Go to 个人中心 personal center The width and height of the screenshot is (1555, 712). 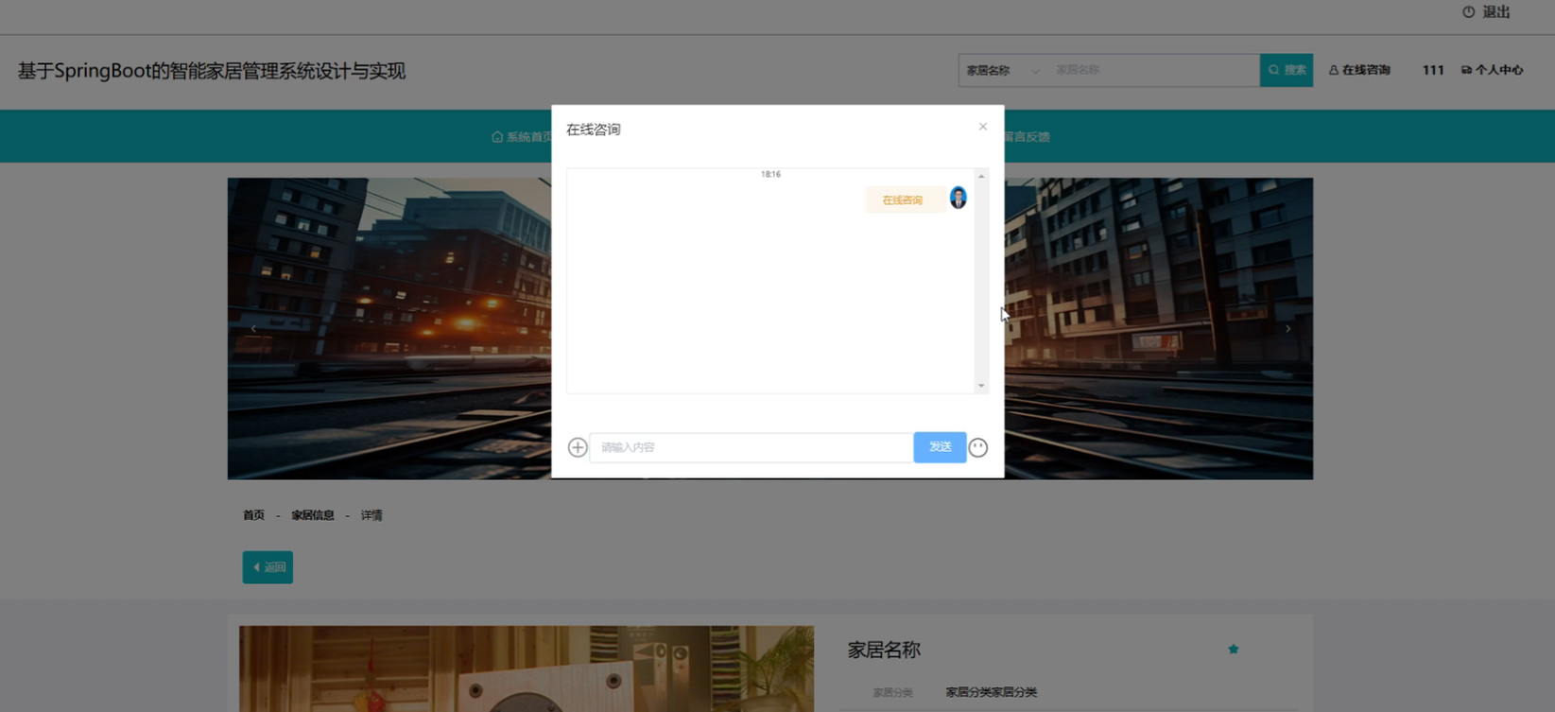(x=1493, y=70)
